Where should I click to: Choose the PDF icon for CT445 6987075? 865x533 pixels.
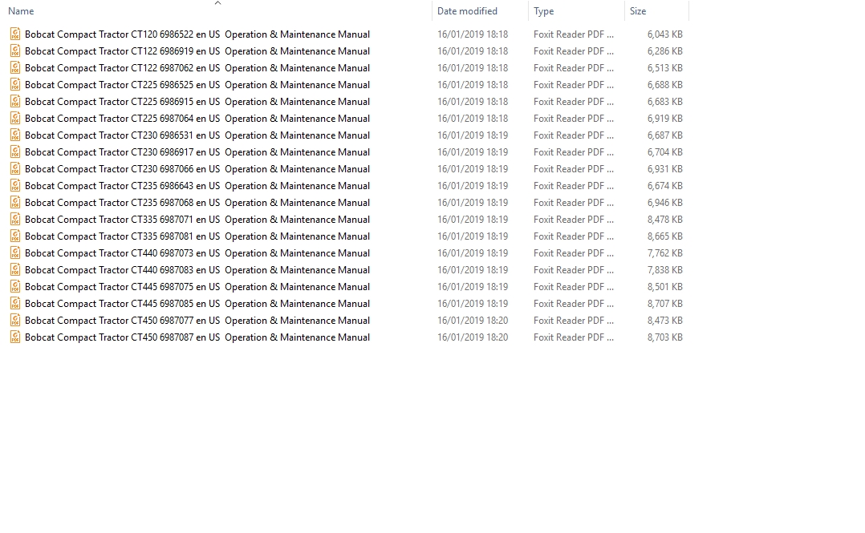15,287
